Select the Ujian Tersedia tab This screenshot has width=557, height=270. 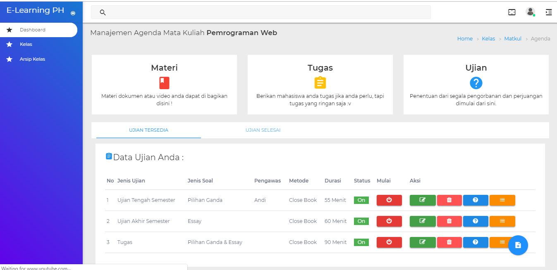tap(148, 130)
